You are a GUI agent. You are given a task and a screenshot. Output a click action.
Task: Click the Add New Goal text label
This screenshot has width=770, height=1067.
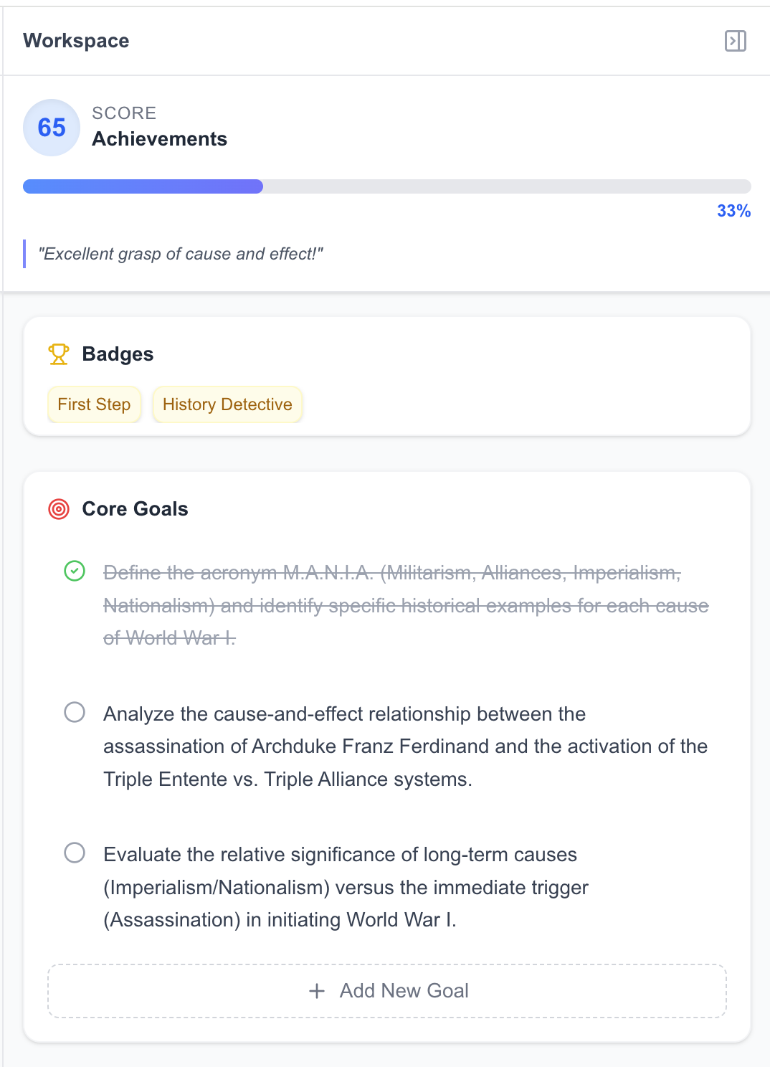pos(404,991)
